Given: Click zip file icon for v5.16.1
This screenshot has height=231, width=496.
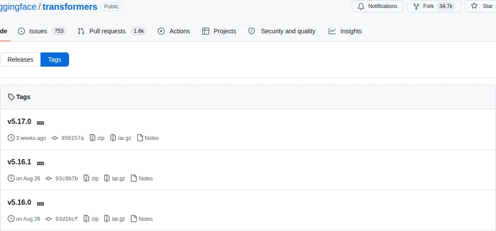Looking at the screenshot, I should (x=87, y=178).
